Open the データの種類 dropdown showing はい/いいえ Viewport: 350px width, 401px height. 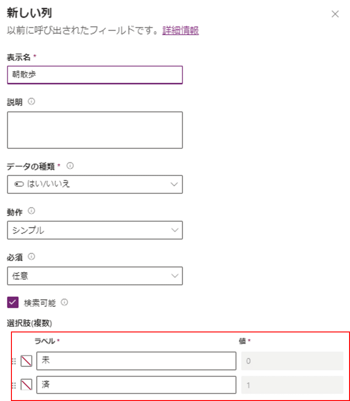(x=95, y=184)
